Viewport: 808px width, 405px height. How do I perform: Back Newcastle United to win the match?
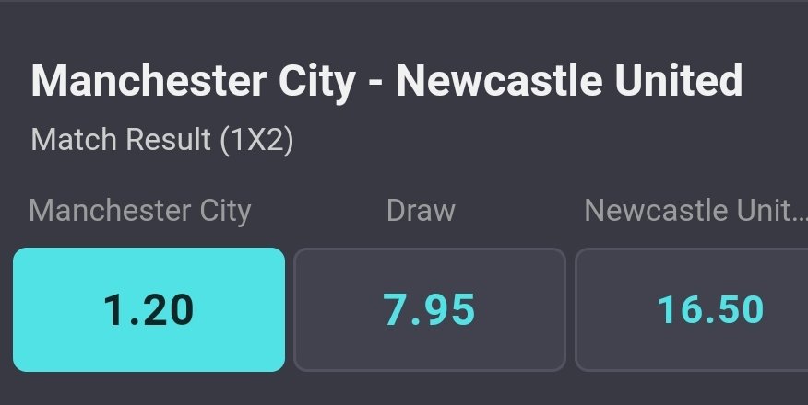pyautogui.click(x=692, y=309)
